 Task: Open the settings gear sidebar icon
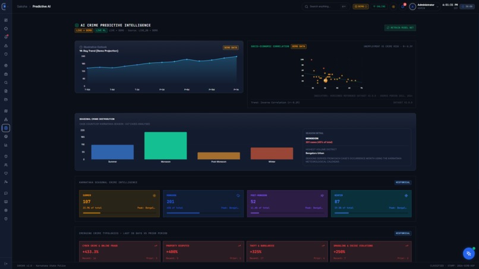(x=6, y=210)
